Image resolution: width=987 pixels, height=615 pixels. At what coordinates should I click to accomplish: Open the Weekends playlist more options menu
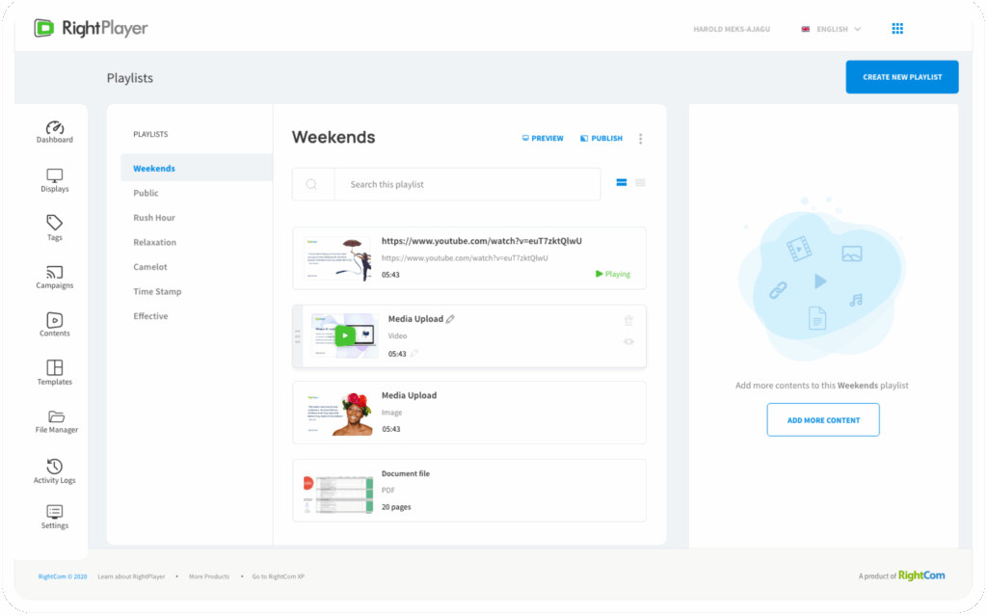coord(640,139)
